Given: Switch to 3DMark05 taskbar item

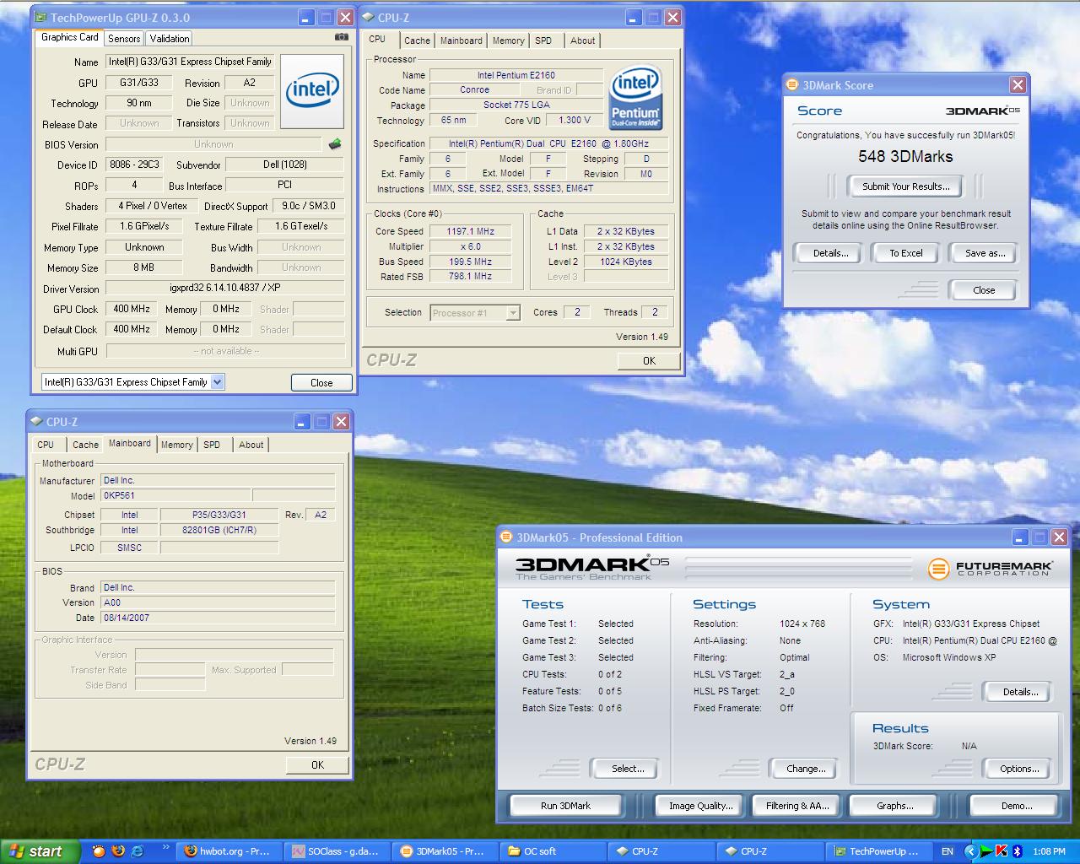Looking at the screenshot, I should (x=445, y=851).
